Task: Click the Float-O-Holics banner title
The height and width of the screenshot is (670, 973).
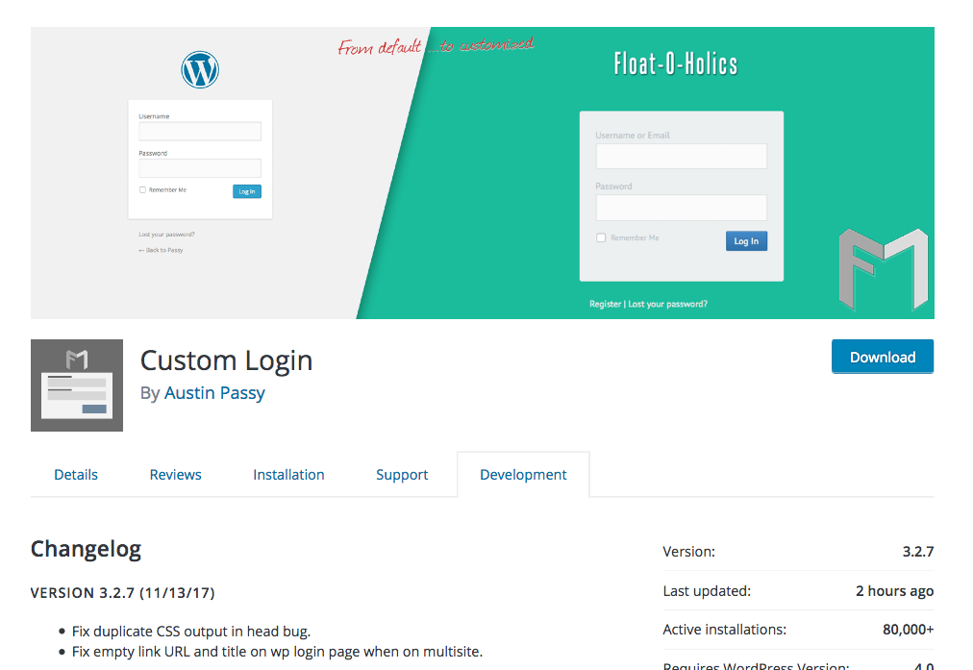Action: (x=676, y=63)
